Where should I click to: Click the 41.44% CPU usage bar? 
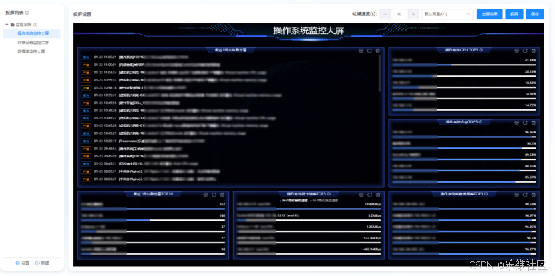tap(464, 65)
